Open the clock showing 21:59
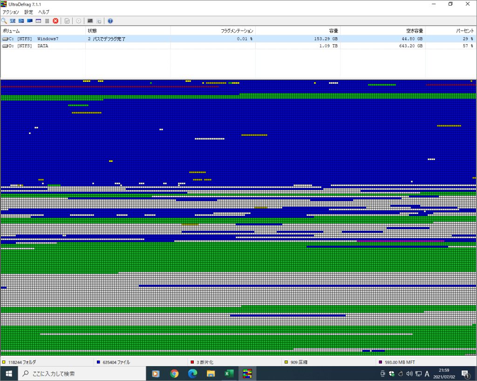The width and height of the screenshot is (477, 381). 444,374
